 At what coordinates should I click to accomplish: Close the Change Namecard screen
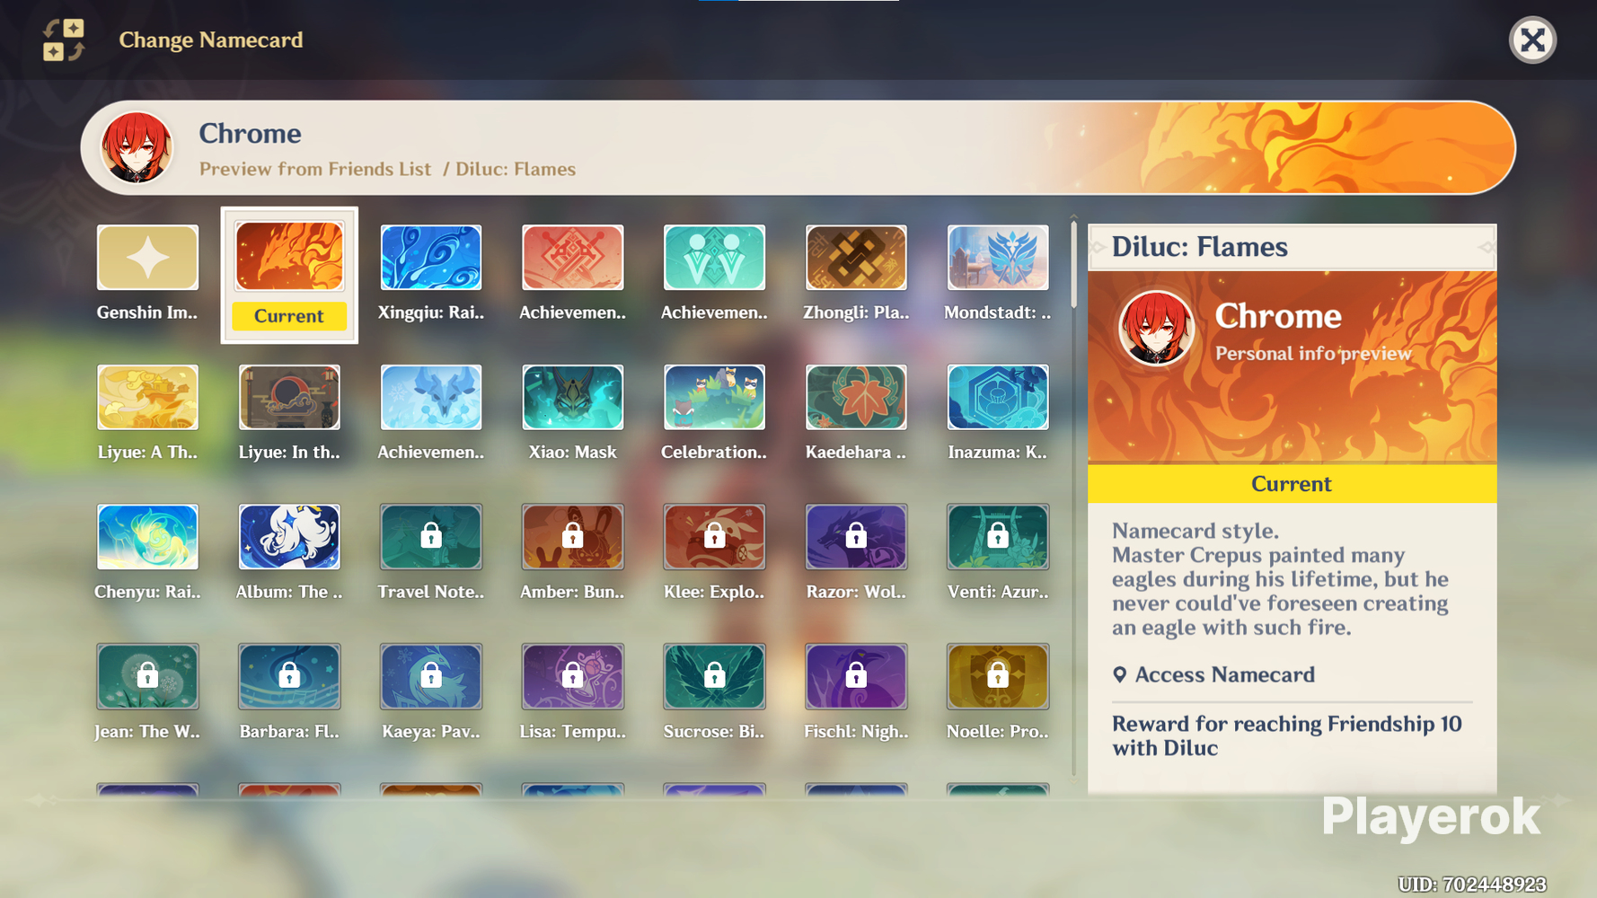click(x=1532, y=40)
